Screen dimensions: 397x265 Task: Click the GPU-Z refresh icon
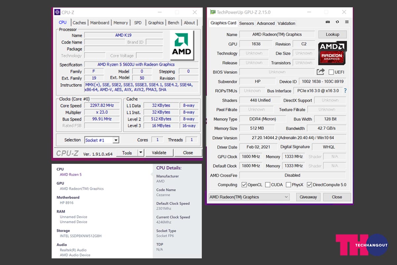tap(337, 22)
